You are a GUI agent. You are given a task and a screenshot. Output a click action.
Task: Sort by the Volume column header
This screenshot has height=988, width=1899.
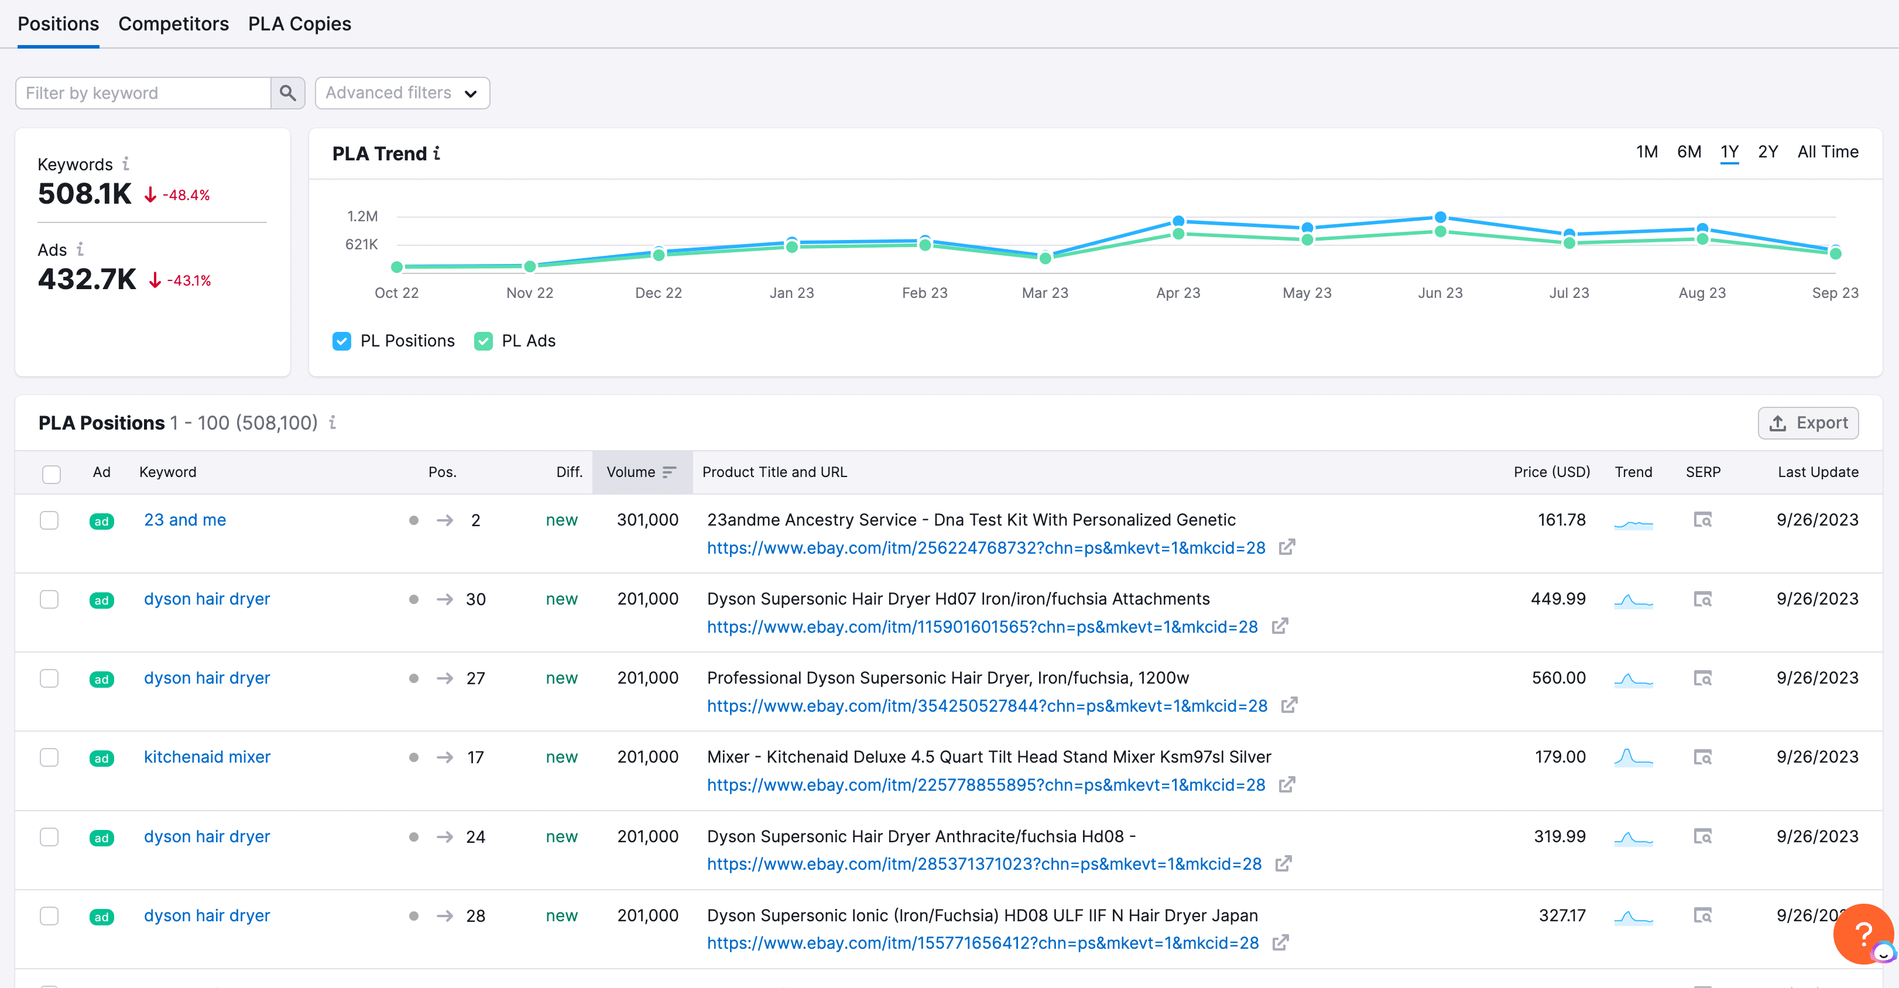point(642,472)
